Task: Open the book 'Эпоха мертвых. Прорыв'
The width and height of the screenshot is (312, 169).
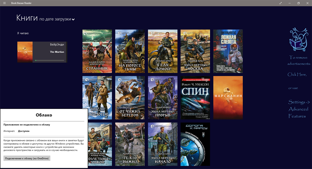Action: (x=163, y=98)
